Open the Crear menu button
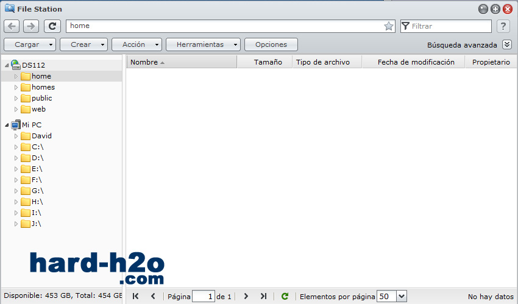Screen dimensions: 518x304 [84, 44]
